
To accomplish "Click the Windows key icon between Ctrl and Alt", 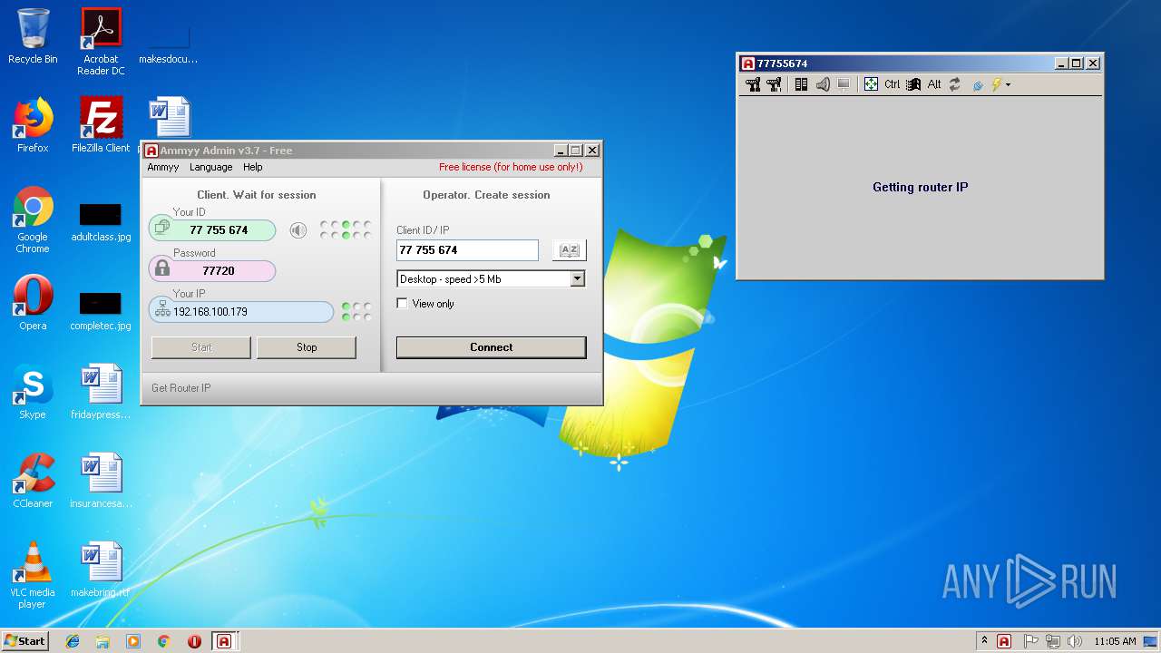I will click(913, 84).
